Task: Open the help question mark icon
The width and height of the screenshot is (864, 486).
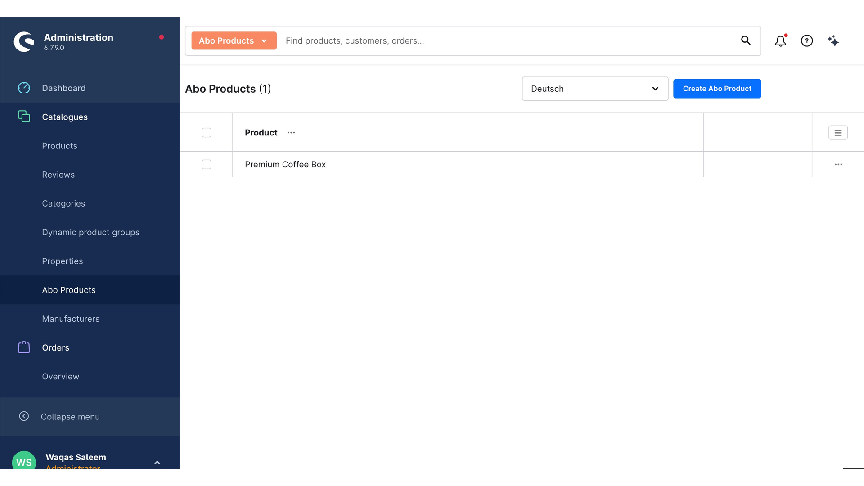Action: (x=807, y=41)
